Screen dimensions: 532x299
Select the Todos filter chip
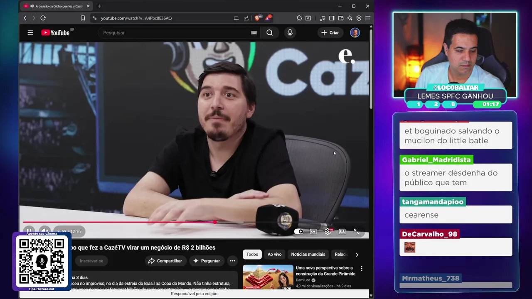(x=252, y=255)
